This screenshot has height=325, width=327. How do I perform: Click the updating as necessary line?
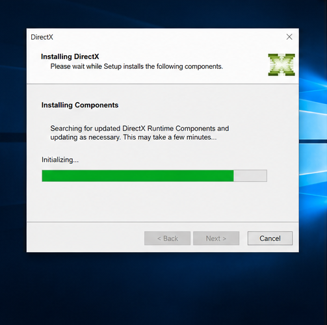pos(133,137)
